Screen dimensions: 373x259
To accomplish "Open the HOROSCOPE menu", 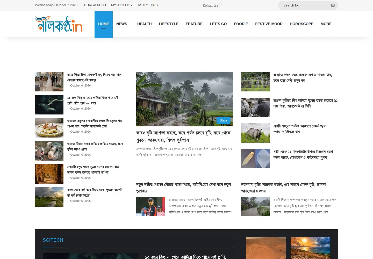I will 302,24.
